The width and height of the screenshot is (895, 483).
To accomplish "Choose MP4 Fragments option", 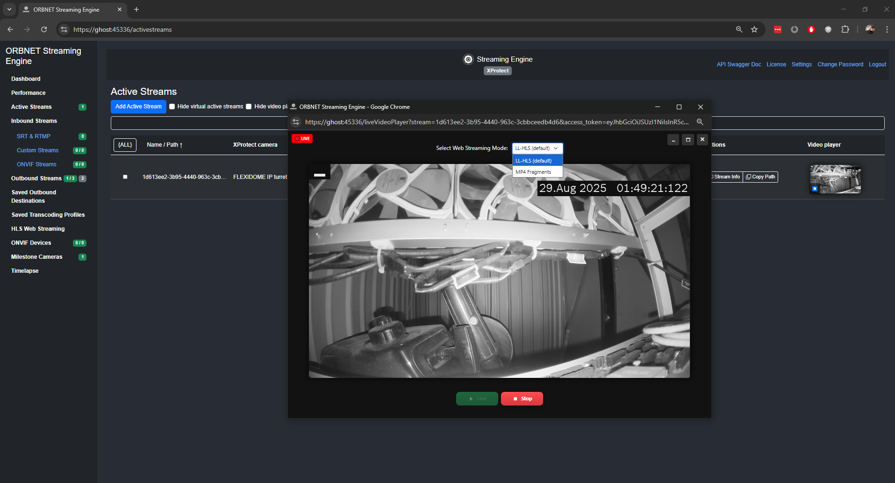I will point(537,172).
